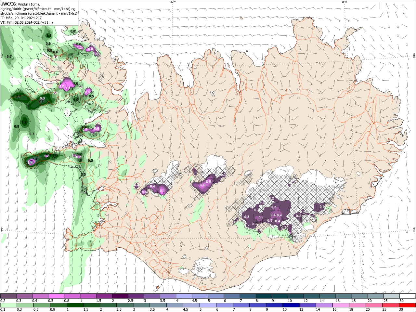Click the dark purple upper swatch labeled 2
Image resolution: width=416 pixels, height=312 pixels.
(120, 296)
